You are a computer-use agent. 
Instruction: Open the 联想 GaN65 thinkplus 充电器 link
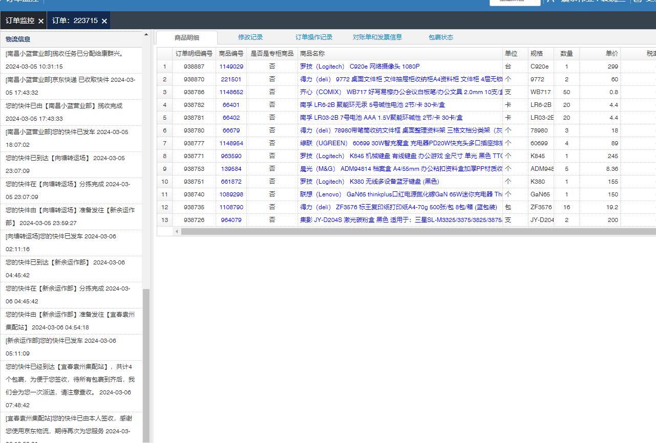[401, 194]
